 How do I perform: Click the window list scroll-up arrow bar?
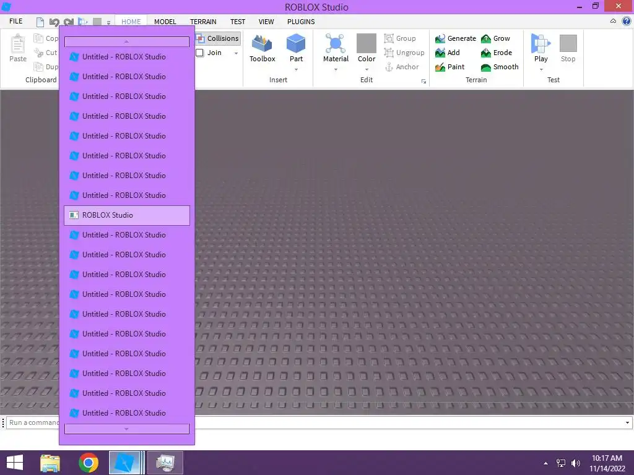127,41
